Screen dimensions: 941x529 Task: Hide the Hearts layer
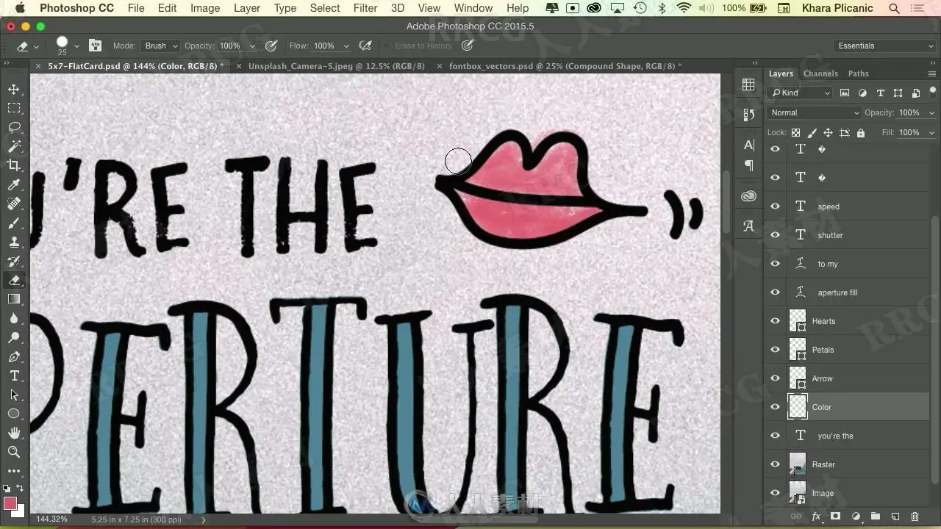pos(775,321)
